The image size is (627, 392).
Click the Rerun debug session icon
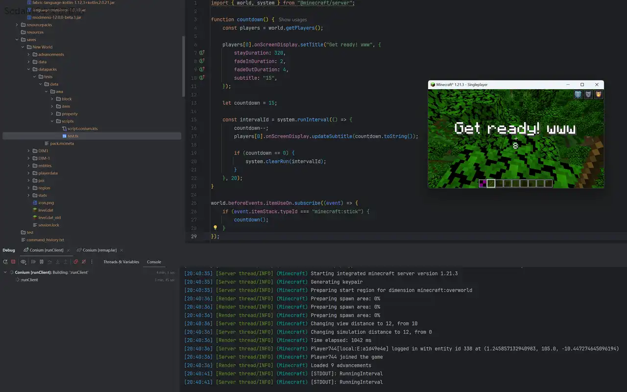[x=5, y=262]
